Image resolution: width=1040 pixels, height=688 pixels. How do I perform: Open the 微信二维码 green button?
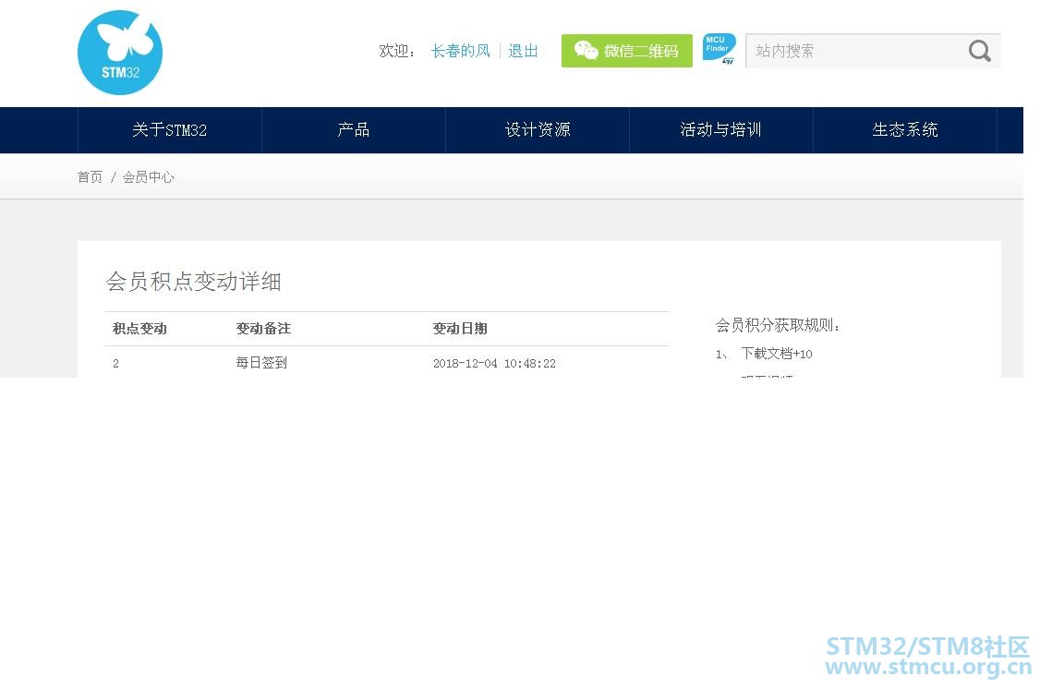point(627,51)
